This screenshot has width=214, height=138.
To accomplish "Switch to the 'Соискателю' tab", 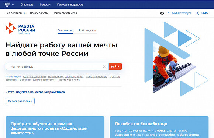I will (65, 30).
